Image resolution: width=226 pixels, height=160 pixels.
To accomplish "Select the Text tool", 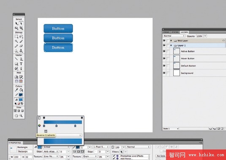I will pyautogui.click(x=21, y=64).
